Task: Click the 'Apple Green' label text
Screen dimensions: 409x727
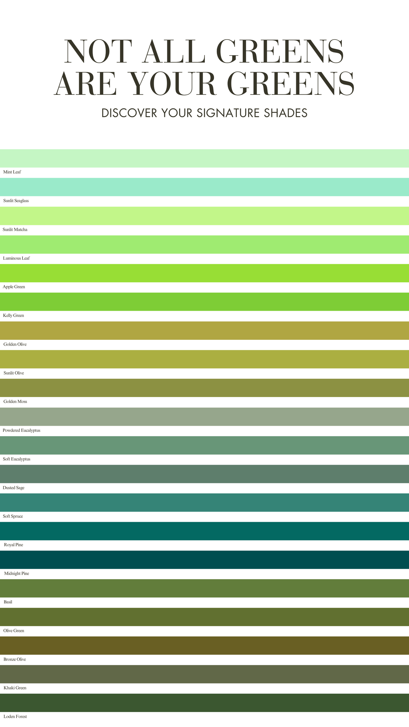Action: tap(14, 287)
